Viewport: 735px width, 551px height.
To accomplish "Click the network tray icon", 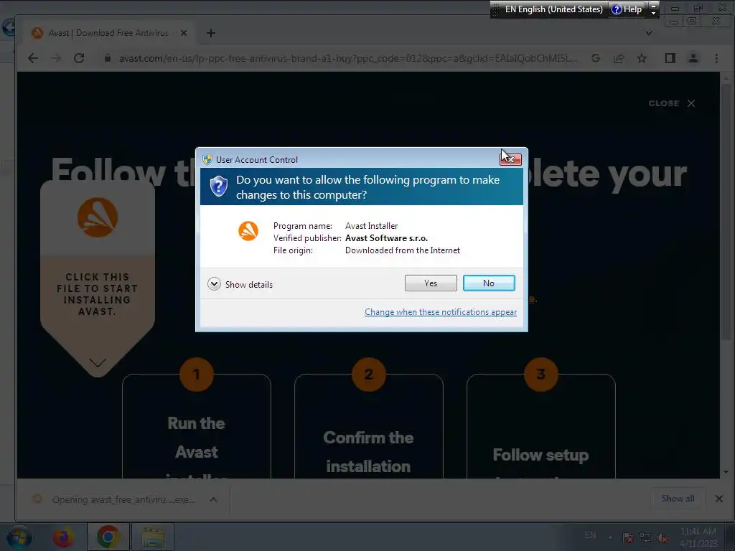I will click(x=645, y=537).
